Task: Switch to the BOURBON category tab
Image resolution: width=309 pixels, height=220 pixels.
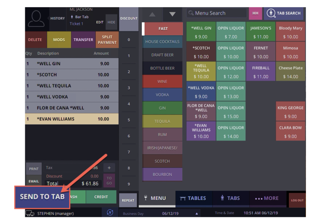Action: pyautogui.click(x=162, y=174)
